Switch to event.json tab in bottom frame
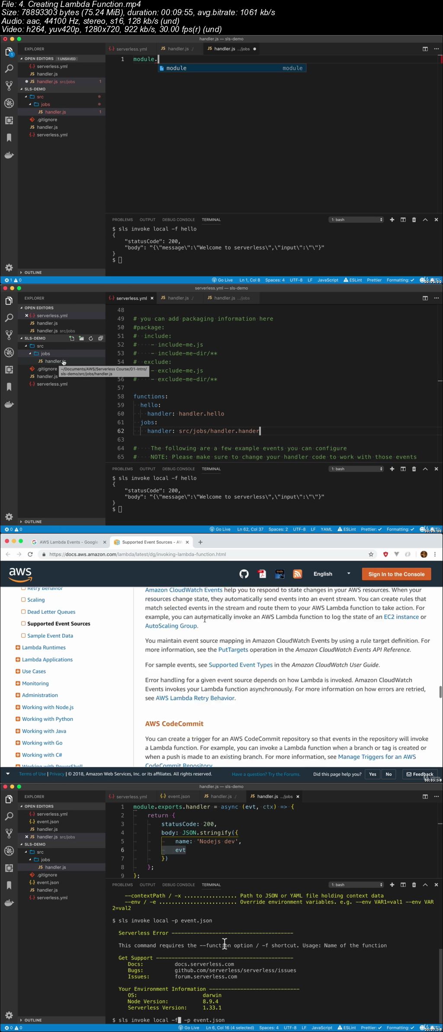The image size is (443, 1032). [x=175, y=797]
